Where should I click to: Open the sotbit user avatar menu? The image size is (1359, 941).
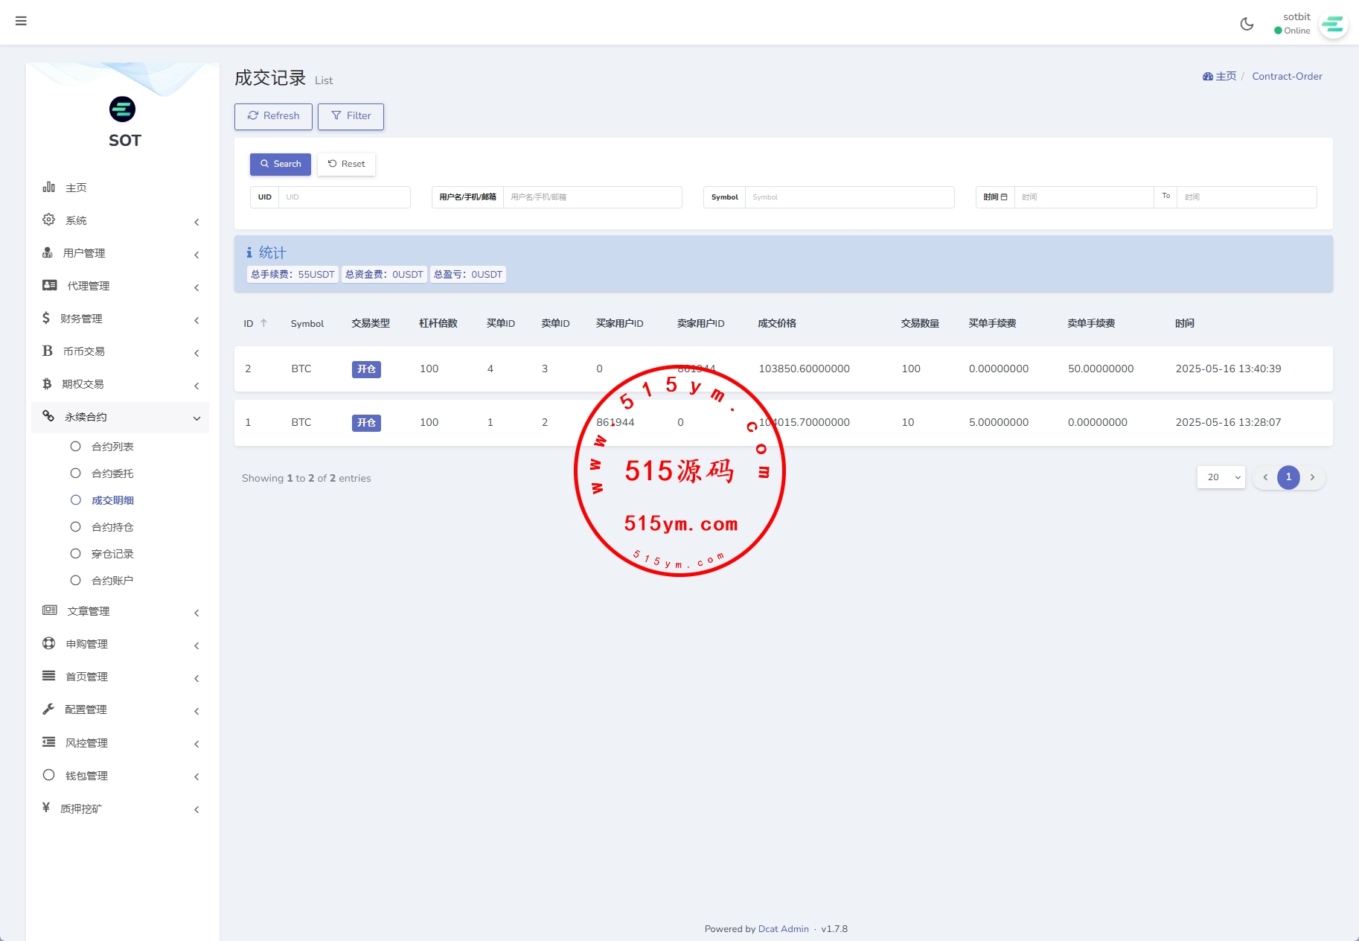[x=1332, y=25]
